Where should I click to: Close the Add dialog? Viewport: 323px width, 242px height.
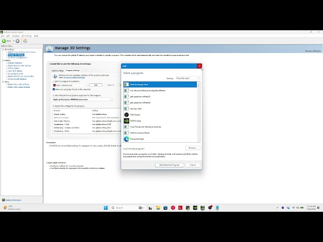(x=199, y=66)
